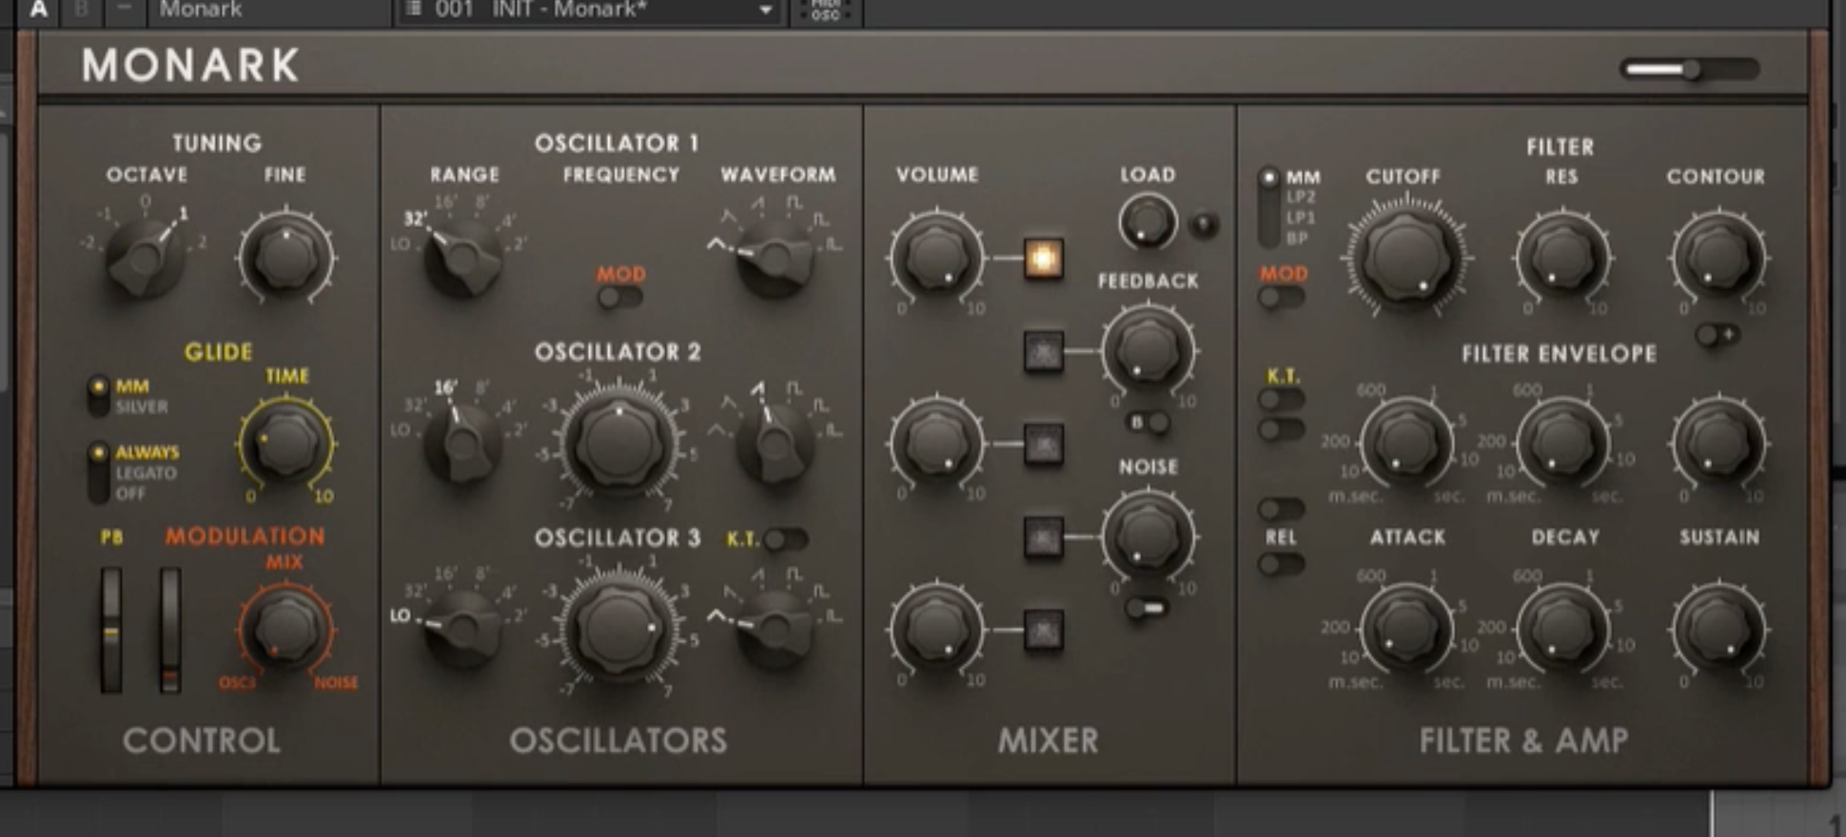
Task: Enable the Noise mixer on button
Action: pos(1043,537)
